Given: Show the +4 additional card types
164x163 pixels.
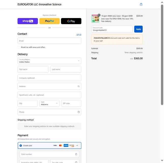Looking at the screenshot, I should [x=77, y=145].
